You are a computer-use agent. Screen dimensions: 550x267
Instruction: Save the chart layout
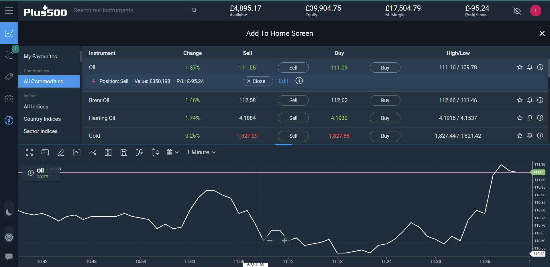(124, 153)
